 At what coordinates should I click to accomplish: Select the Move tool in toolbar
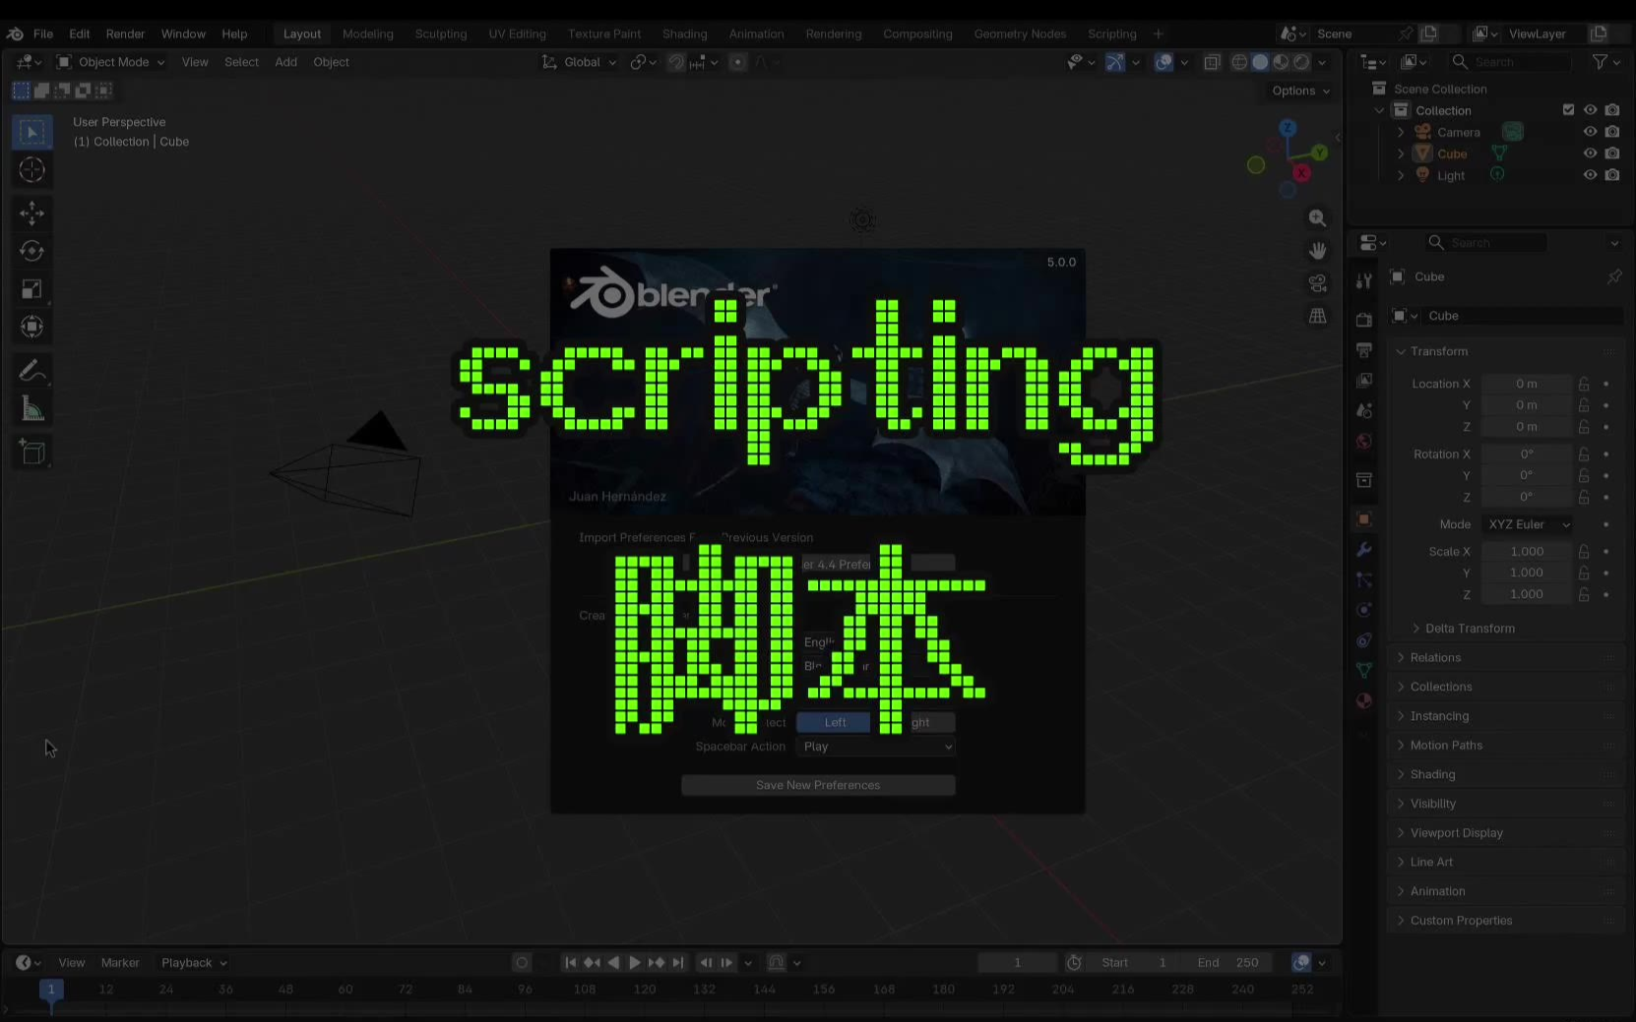31,213
